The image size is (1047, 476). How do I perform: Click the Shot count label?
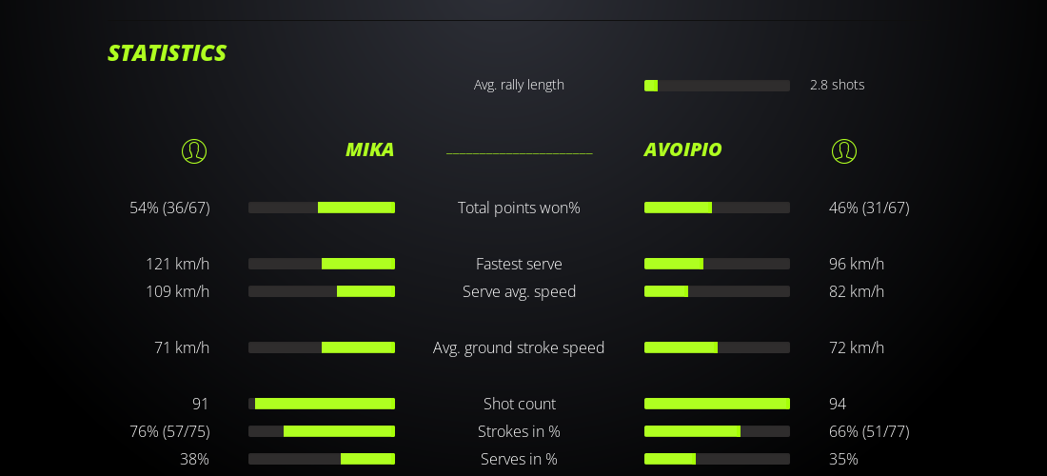(519, 404)
